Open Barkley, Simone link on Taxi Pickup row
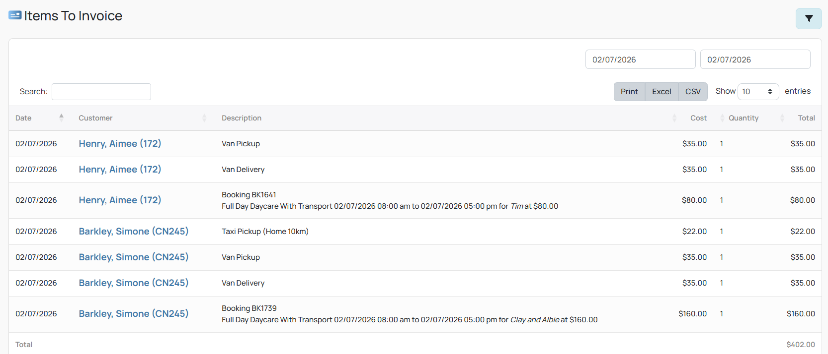828x354 pixels. point(134,231)
